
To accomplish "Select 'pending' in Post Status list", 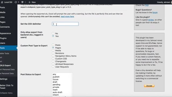I will click(56, 85).
